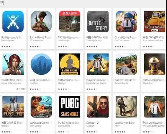The width and height of the screenshot is (167, 134).
Task: Open BATTLE ROYAL Gundo Games icon
Action: pos(126,64)
